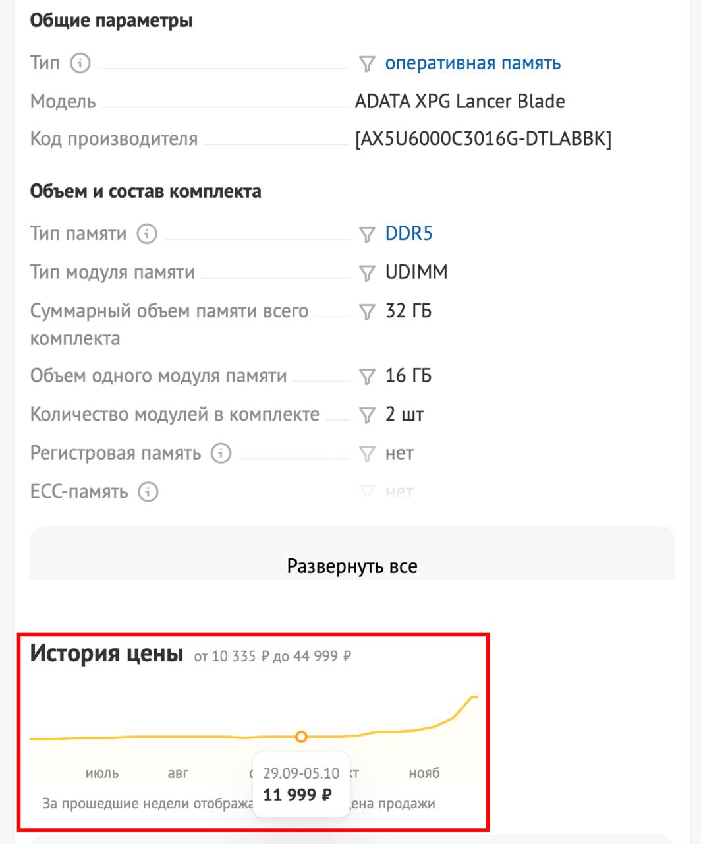
Task: Click the highlighted point on price chart
Action: 301,737
